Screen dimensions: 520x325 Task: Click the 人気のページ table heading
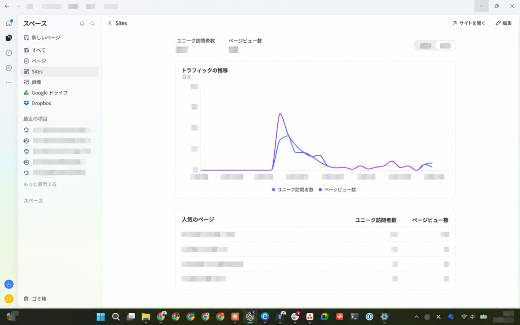(x=198, y=219)
